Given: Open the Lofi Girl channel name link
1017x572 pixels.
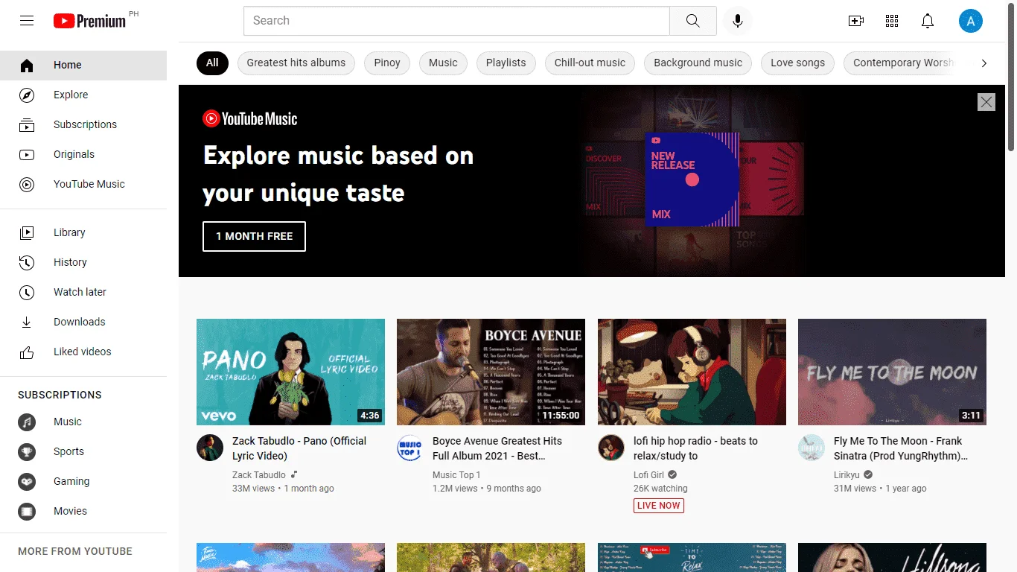Looking at the screenshot, I should pyautogui.click(x=648, y=474).
